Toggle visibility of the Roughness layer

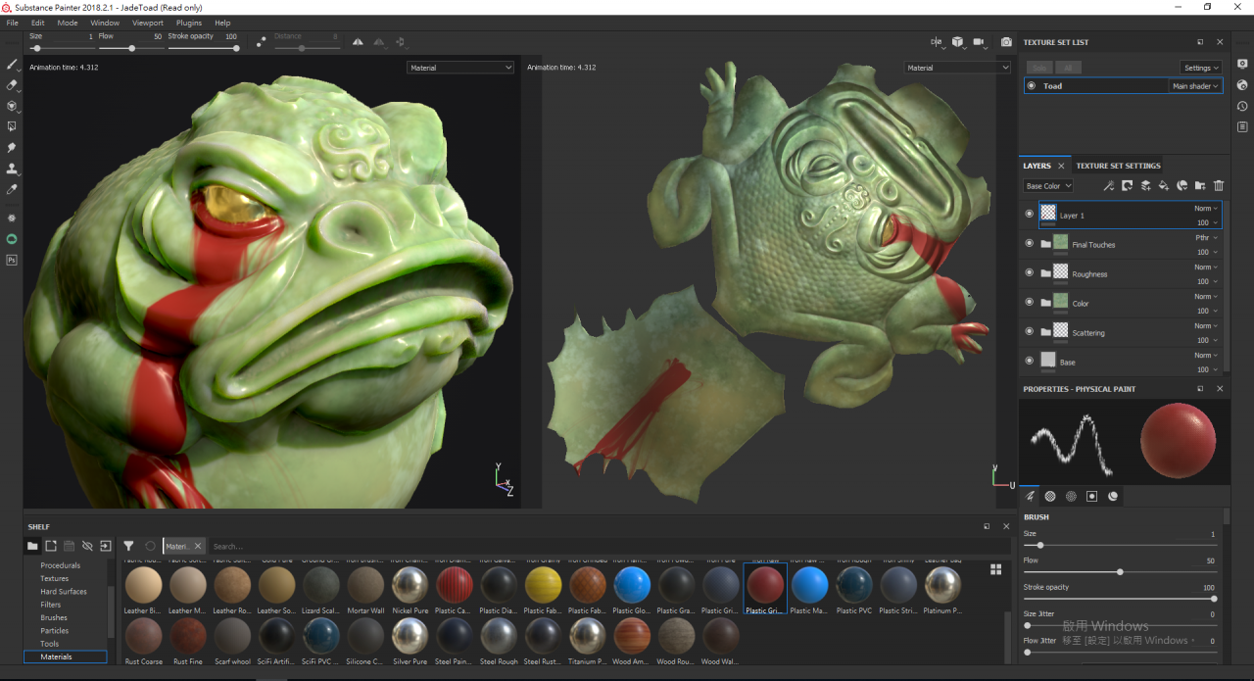1029,272
